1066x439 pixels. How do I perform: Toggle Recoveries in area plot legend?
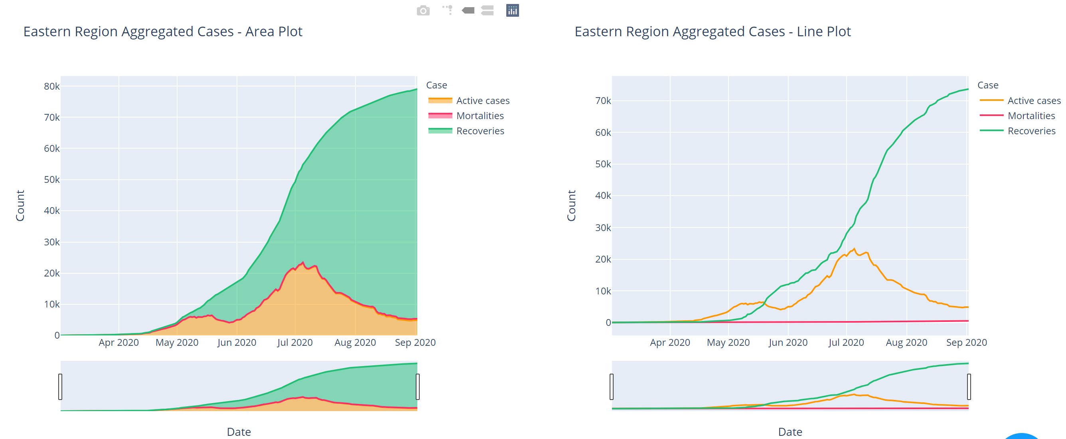[480, 131]
